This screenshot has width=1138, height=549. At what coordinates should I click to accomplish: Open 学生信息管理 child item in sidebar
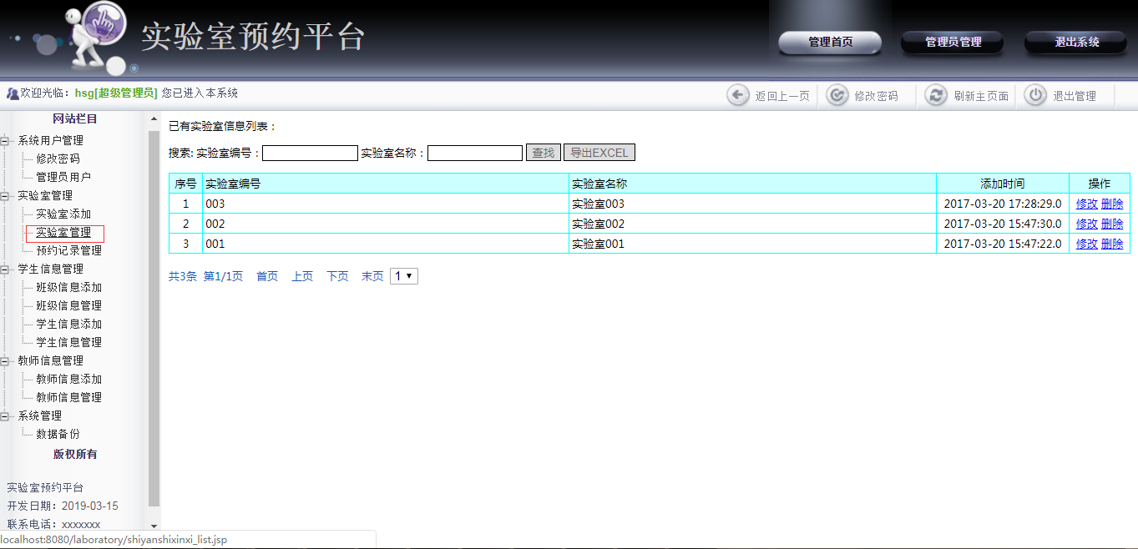click(68, 342)
